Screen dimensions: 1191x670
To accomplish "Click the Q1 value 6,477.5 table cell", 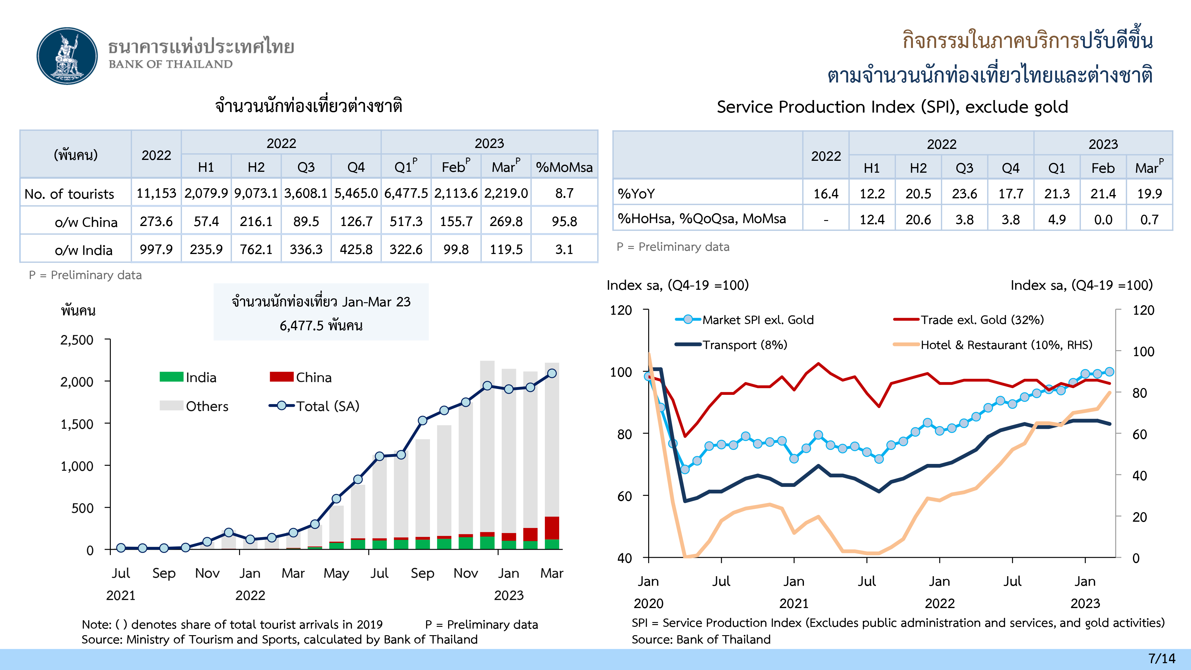I will 406,193.
